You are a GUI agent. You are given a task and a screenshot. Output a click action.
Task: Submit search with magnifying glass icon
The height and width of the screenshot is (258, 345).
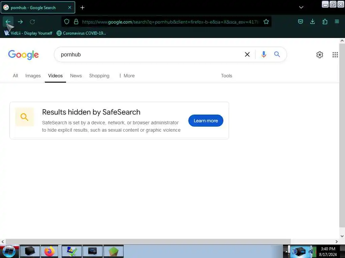pyautogui.click(x=277, y=54)
